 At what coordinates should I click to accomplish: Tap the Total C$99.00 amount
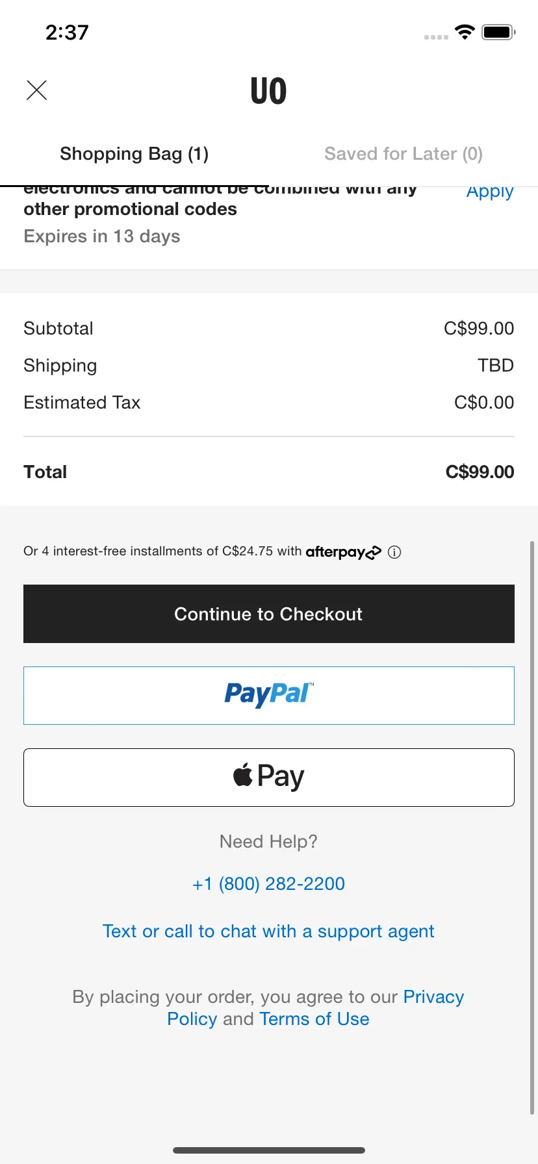click(480, 472)
